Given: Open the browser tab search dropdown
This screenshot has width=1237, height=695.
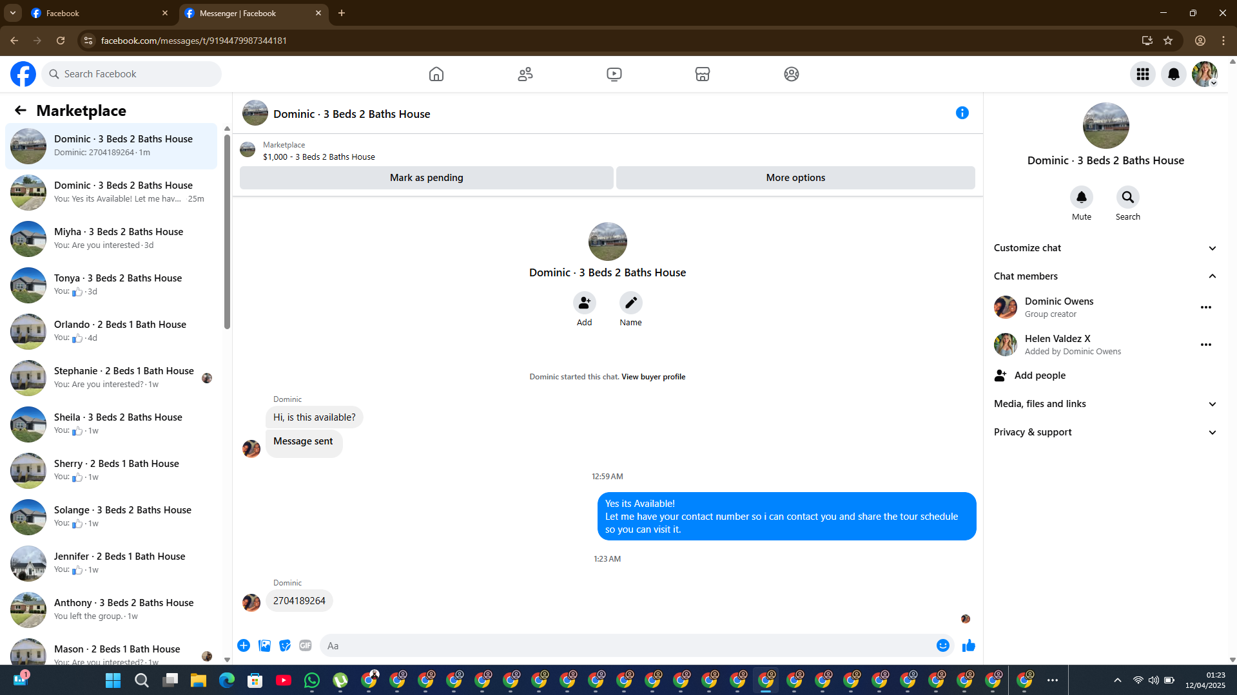Looking at the screenshot, I should click(x=13, y=13).
